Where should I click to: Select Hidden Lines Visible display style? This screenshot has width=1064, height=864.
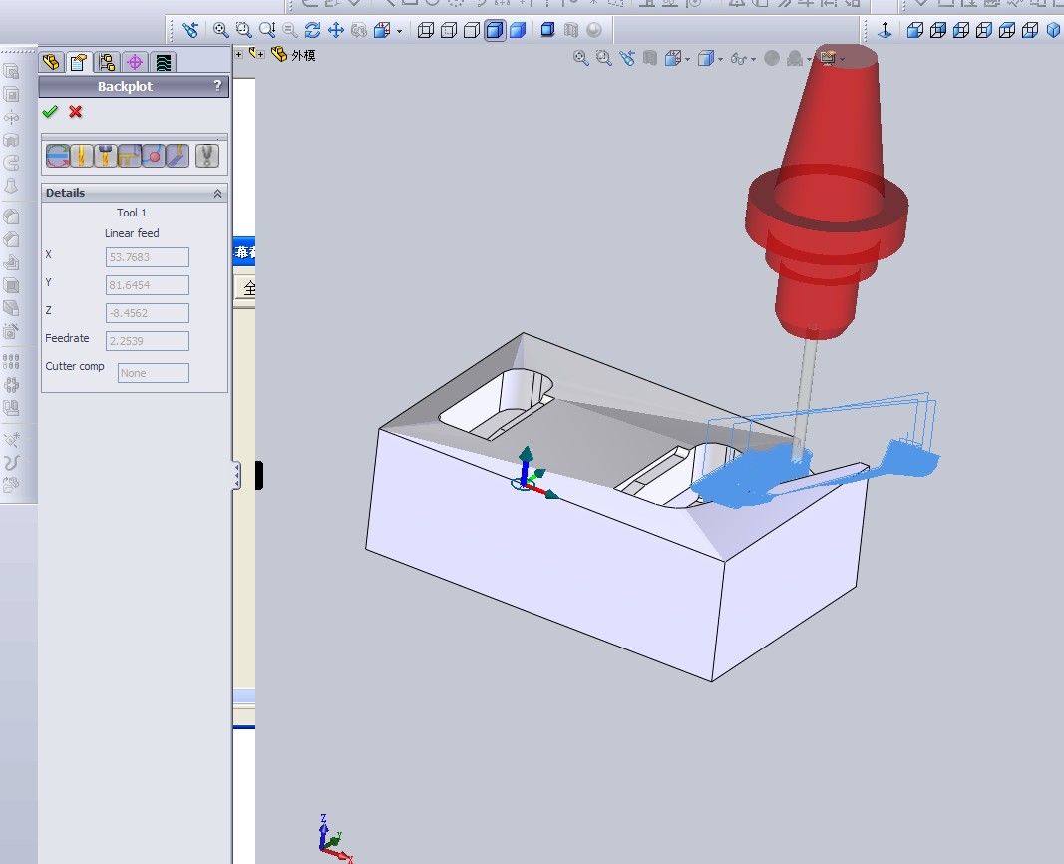click(x=449, y=30)
